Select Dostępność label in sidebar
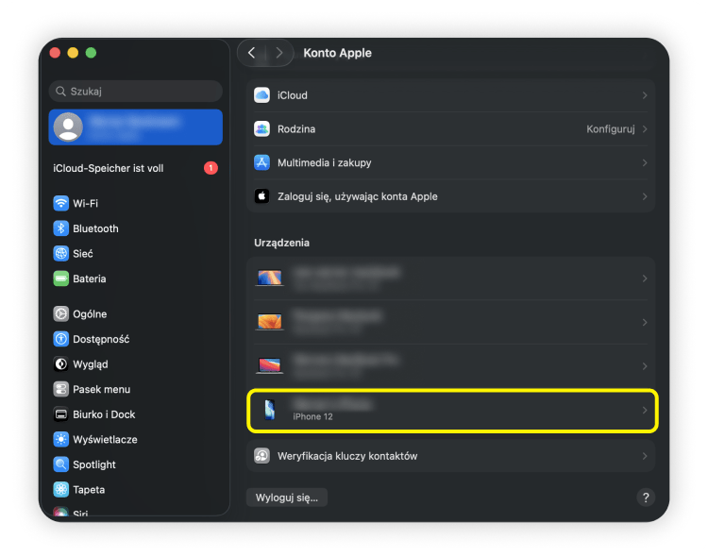 101,339
